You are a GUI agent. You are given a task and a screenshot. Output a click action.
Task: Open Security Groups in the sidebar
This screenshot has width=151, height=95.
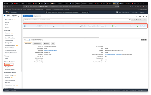(9, 75)
